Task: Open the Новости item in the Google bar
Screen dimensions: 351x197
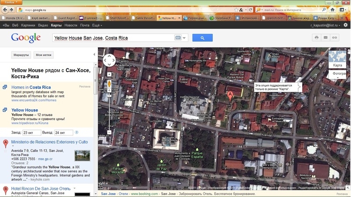Action: pyautogui.click(x=71, y=25)
